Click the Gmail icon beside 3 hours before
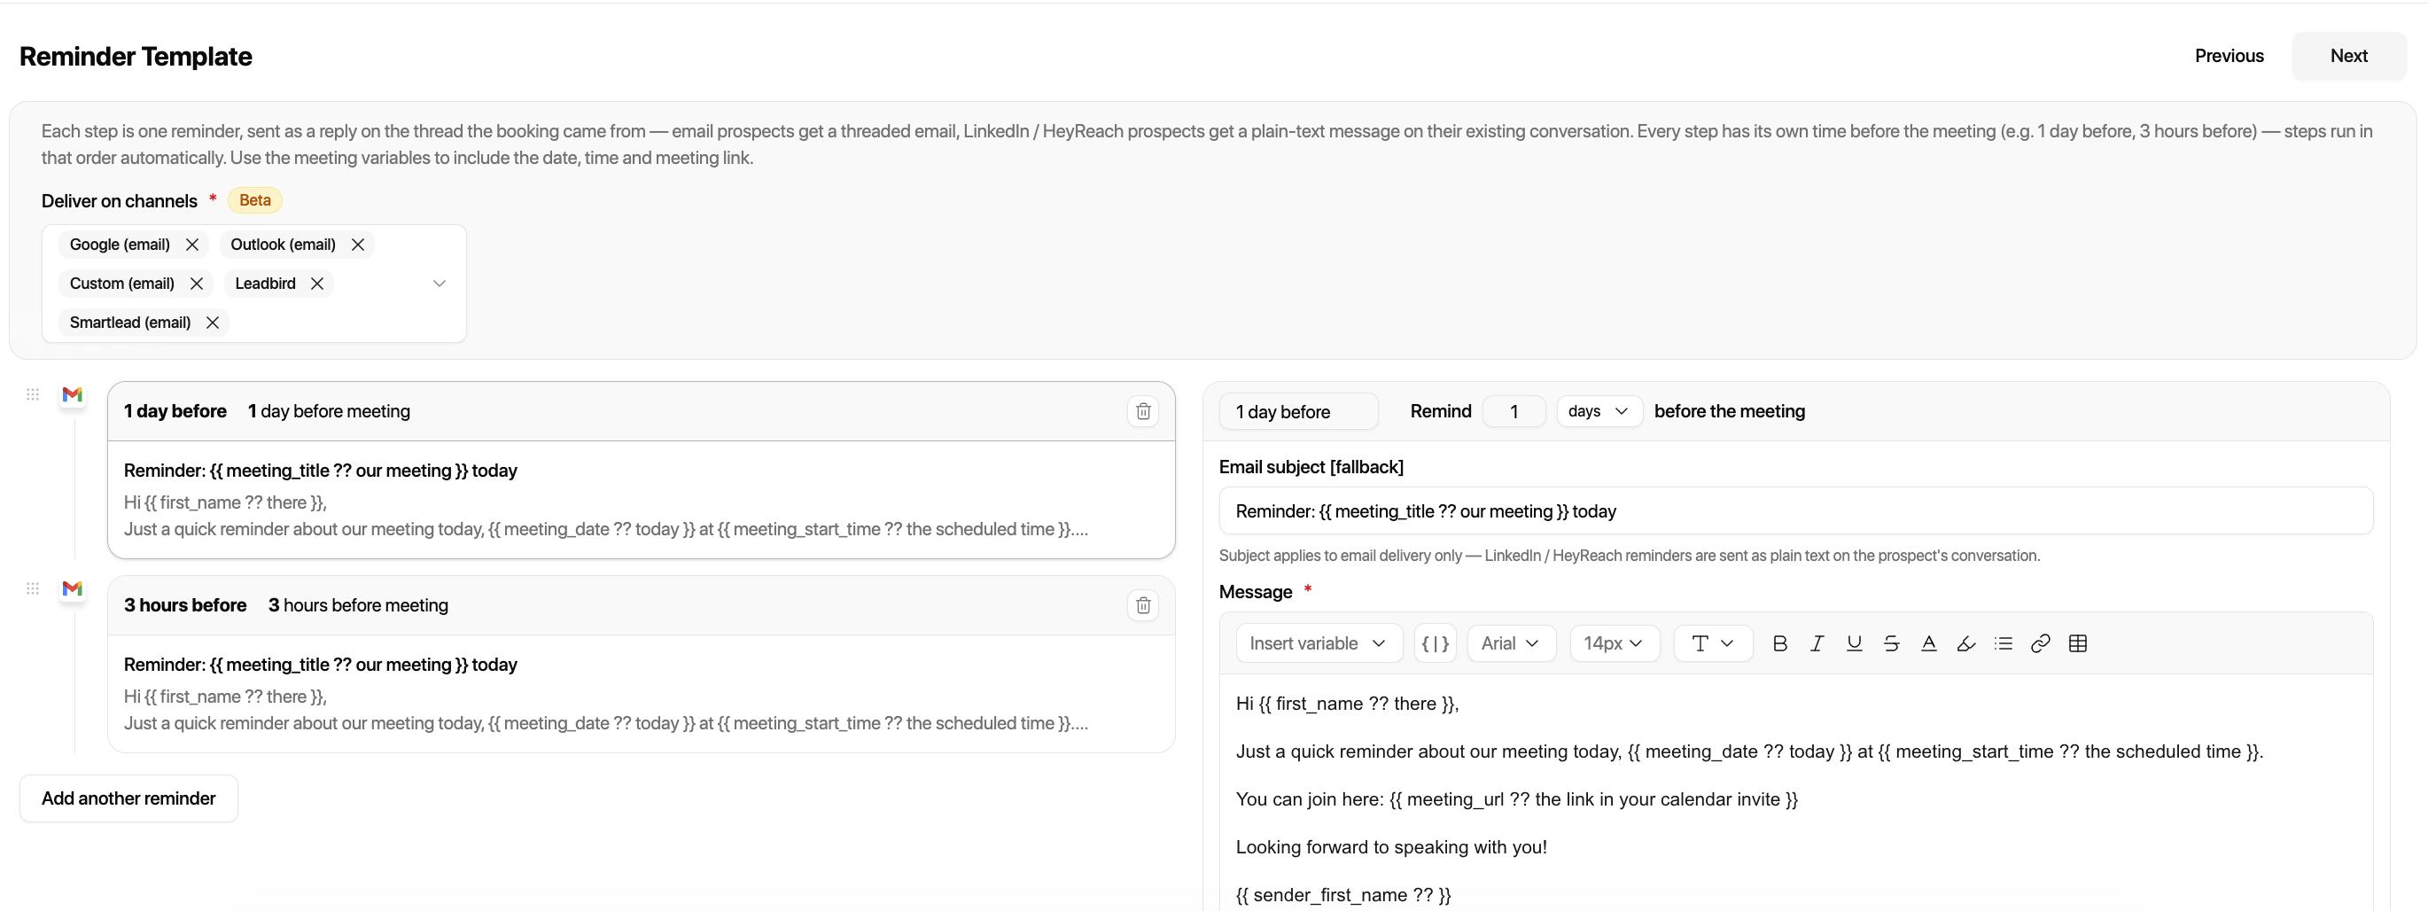Screen dimensions: 2428x911 tap(73, 588)
